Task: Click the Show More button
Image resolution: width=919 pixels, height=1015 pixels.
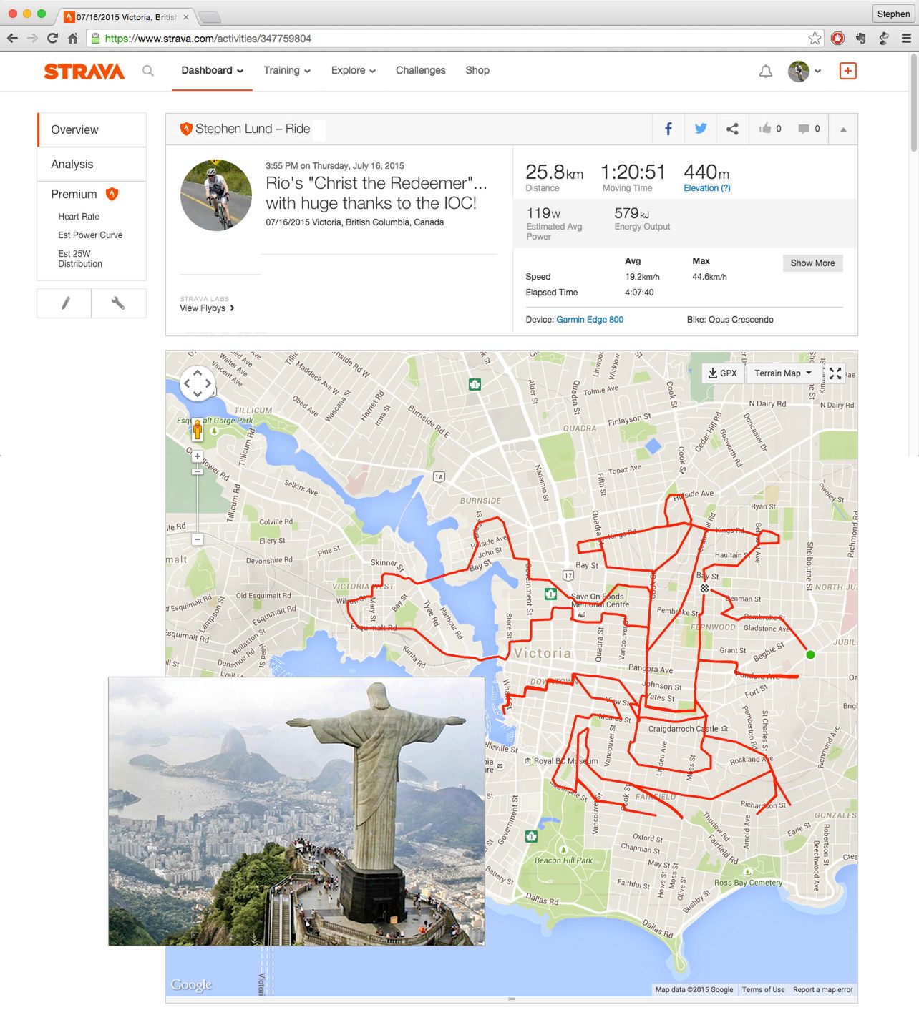Action: (x=812, y=263)
